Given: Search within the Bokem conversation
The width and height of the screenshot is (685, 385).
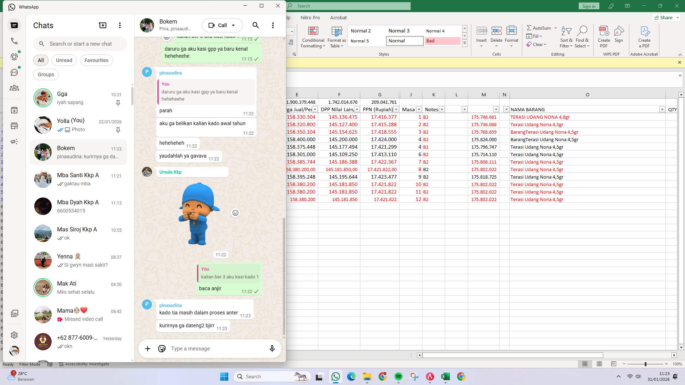Looking at the screenshot, I should click(255, 25).
